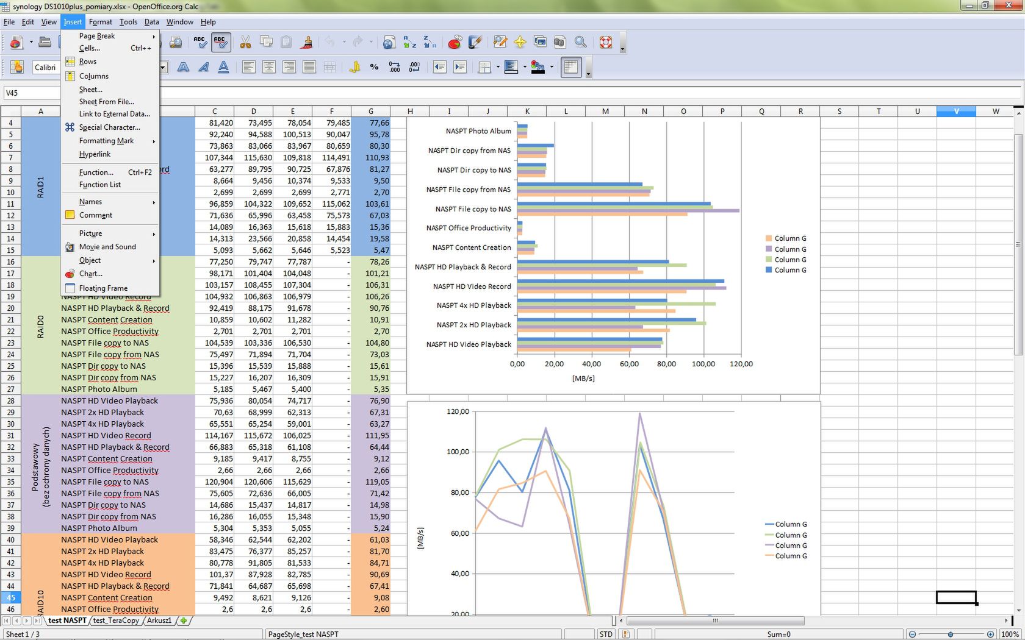Open the Redo history dropdown arrow

[371, 42]
